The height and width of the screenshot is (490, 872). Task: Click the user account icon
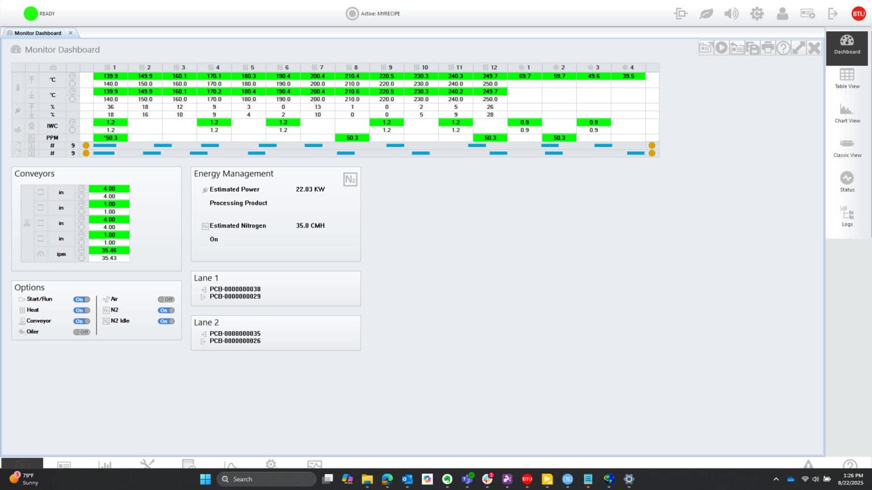tap(782, 14)
